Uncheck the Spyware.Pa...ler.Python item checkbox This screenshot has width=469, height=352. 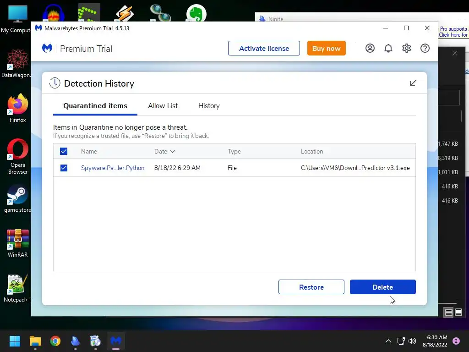point(64,168)
